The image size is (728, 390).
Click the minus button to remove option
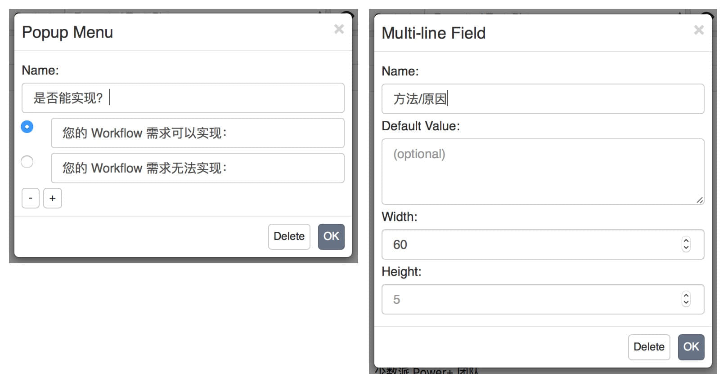(31, 198)
